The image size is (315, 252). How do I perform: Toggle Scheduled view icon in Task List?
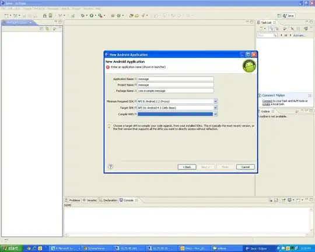pos(277,29)
